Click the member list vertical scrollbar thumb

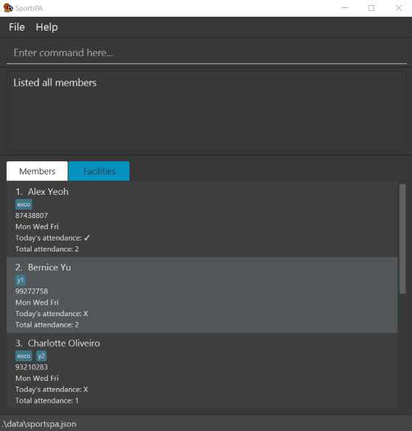403,239
